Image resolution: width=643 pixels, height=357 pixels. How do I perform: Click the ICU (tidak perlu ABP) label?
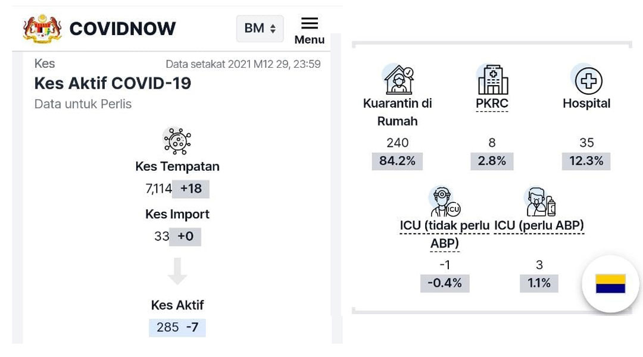[445, 234]
